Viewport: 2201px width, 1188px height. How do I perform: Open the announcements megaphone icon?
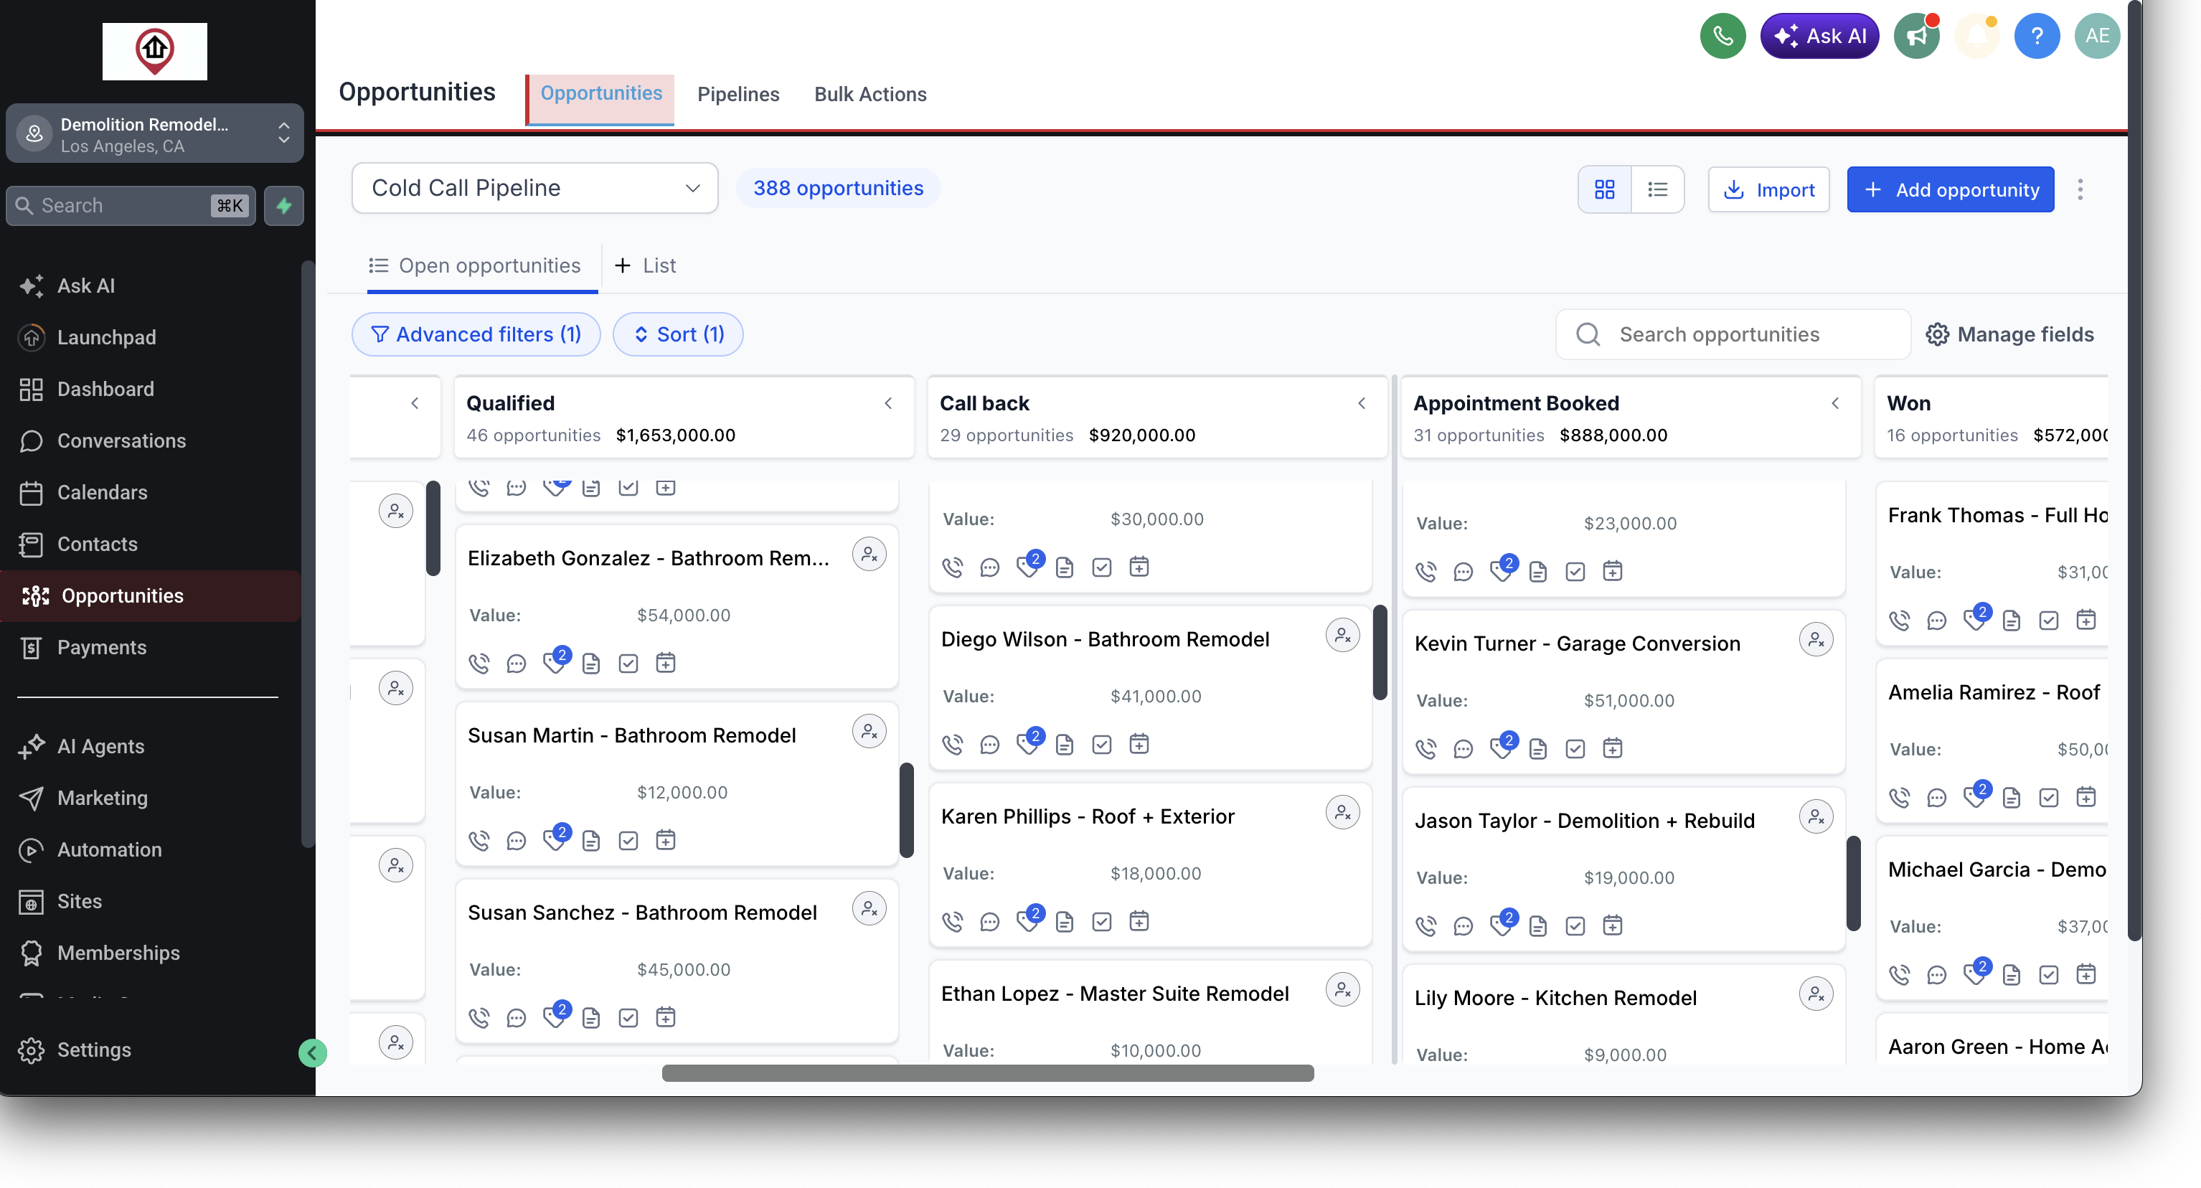pyautogui.click(x=1916, y=36)
